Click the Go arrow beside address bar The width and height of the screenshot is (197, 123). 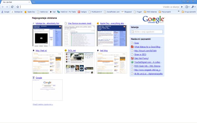182,7
